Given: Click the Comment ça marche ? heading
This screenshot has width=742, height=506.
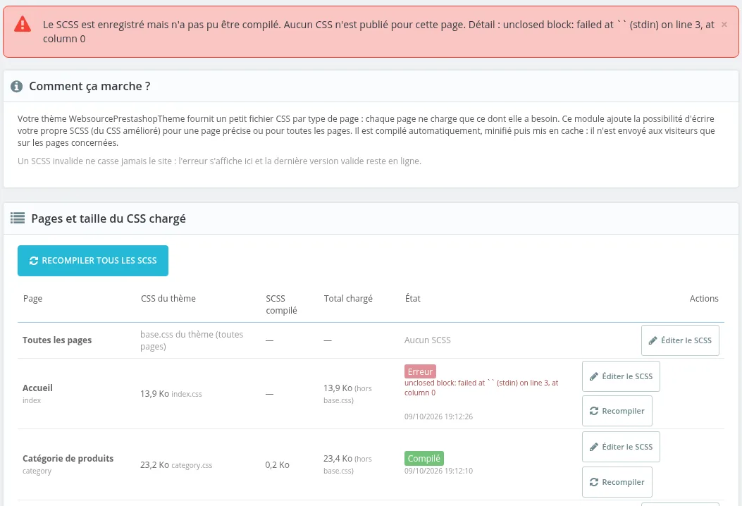Looking at the screenshot, I should 90,86.
